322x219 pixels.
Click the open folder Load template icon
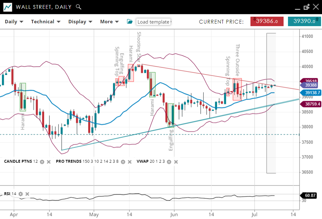point(130,22)
